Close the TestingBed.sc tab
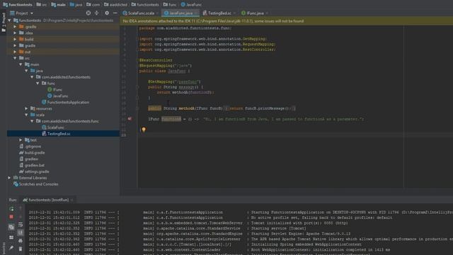Viewport: 453px width, 255px height. 234,13
